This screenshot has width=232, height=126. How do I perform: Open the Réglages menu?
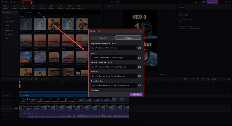(x=27, y=2)
